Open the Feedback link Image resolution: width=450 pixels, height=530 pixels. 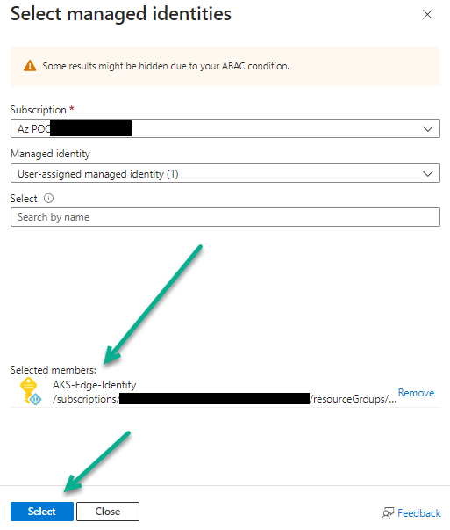coord(419,513)
